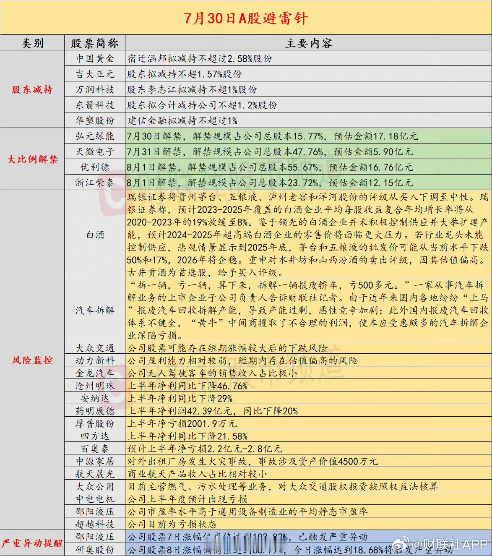This screenshot has height=556, width=492.
Task: Select stock name 厚普股份
Action: click(x=95, y=423)
